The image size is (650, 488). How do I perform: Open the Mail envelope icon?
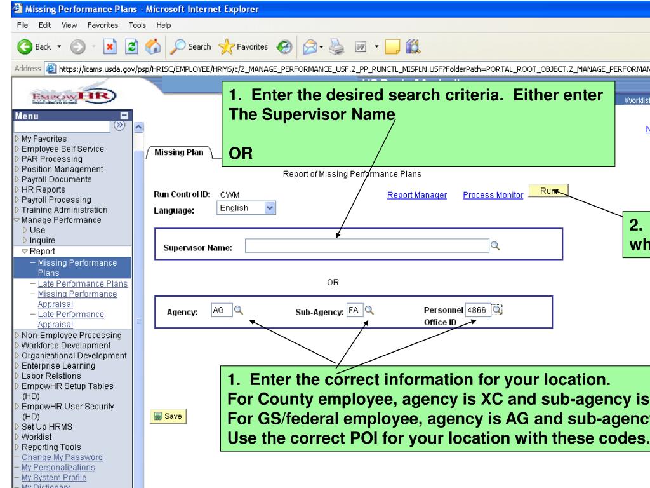pos(310,47)
